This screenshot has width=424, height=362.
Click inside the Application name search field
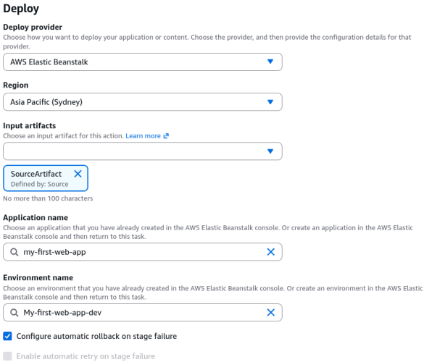143,252
